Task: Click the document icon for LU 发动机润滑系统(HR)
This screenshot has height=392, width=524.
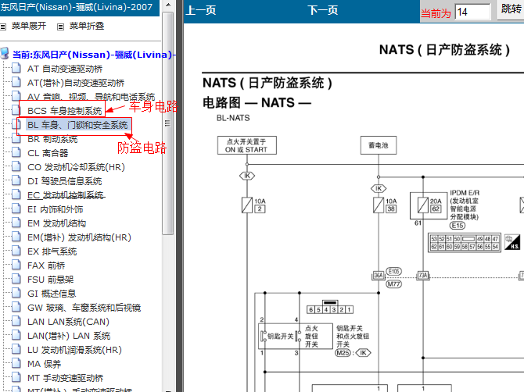Action: pyautogui.click(x=16, y=349)
